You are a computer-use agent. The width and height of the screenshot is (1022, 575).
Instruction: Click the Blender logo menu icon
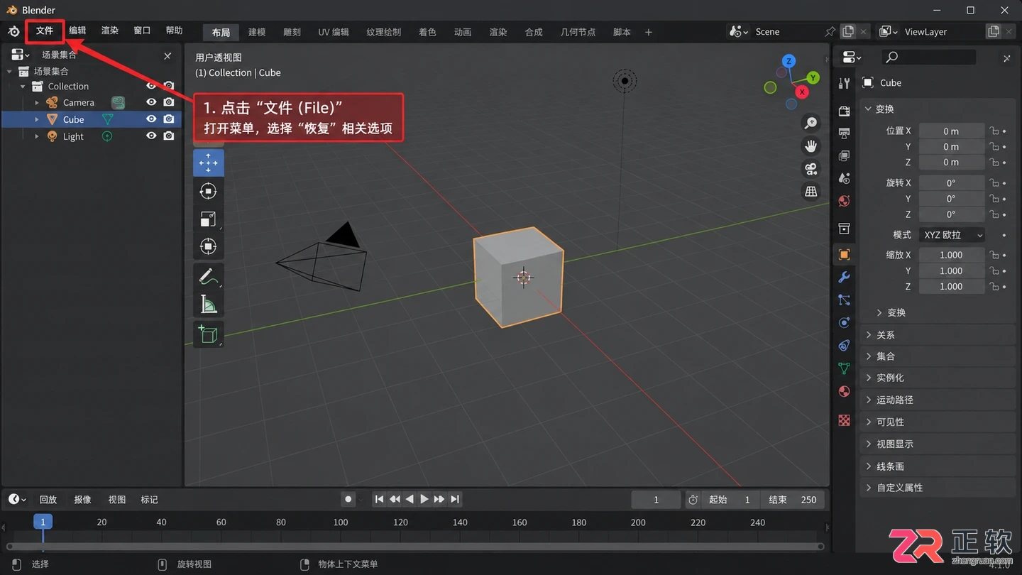[x=13, y=31]
